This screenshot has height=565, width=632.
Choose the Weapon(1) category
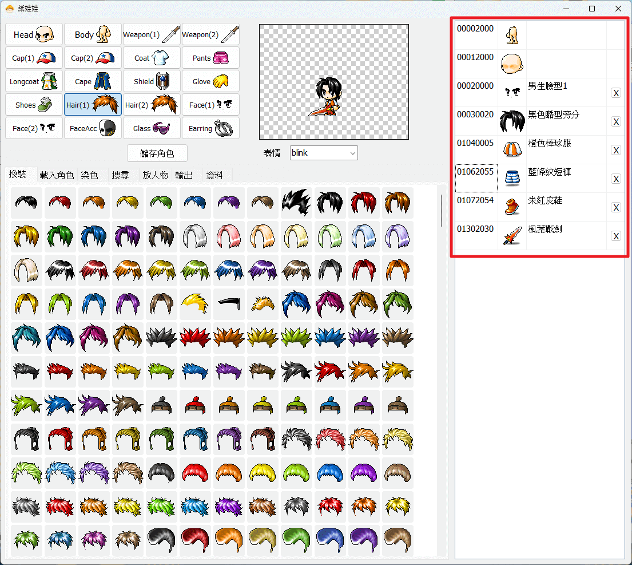click(x=152, y=34)
